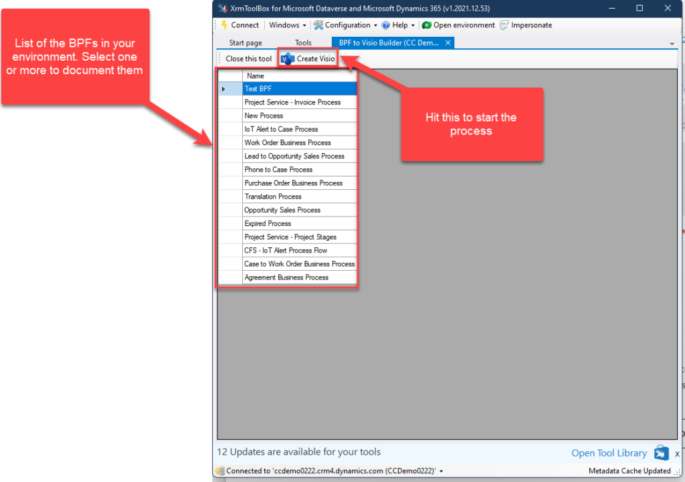Image resolution: width=685 pixels, height=482 pixels.
Task: Select the New Process row
Action: coord(300,116)
